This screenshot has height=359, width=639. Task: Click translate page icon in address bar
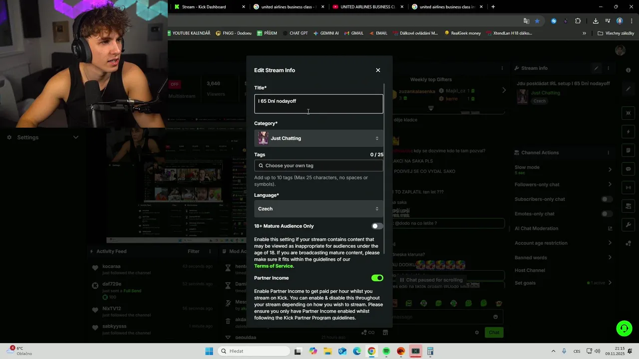(x=526, y=21)
